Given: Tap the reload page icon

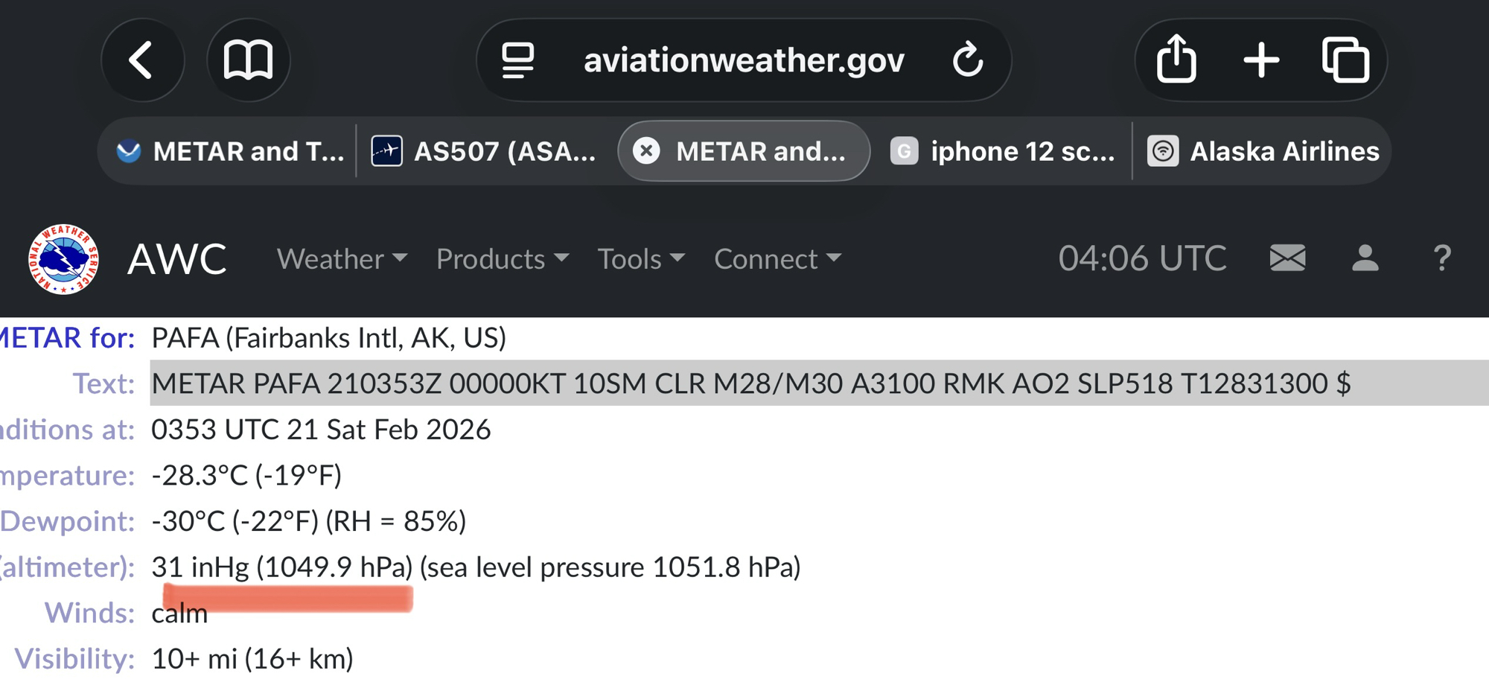Looking at the screenshot, I should click(968, 60).
